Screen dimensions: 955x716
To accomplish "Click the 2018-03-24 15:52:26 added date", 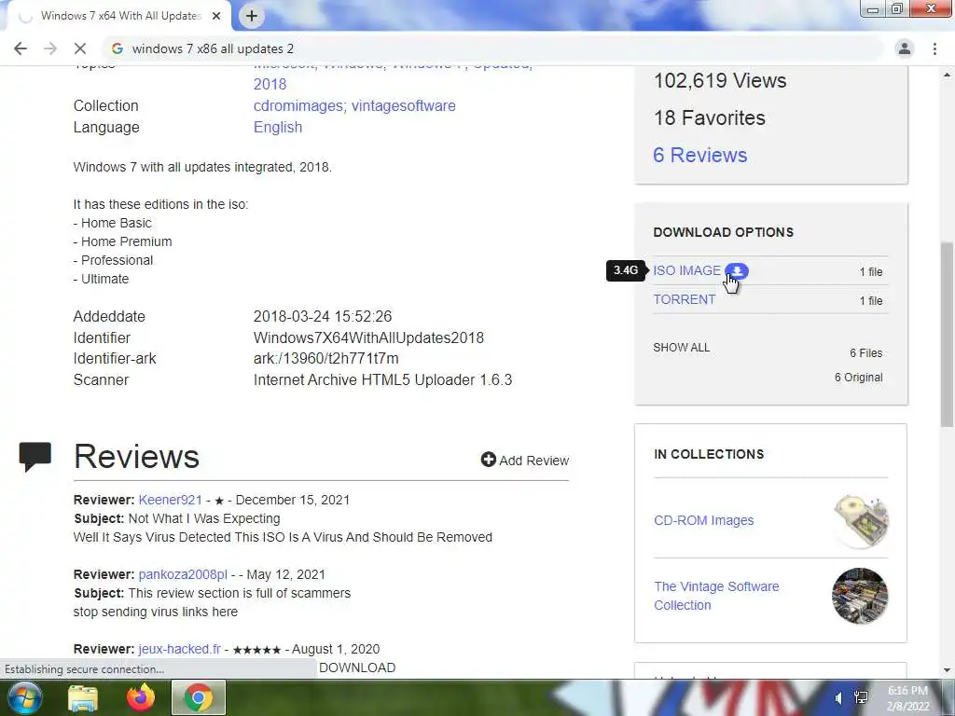I will (x=322, y=317).
